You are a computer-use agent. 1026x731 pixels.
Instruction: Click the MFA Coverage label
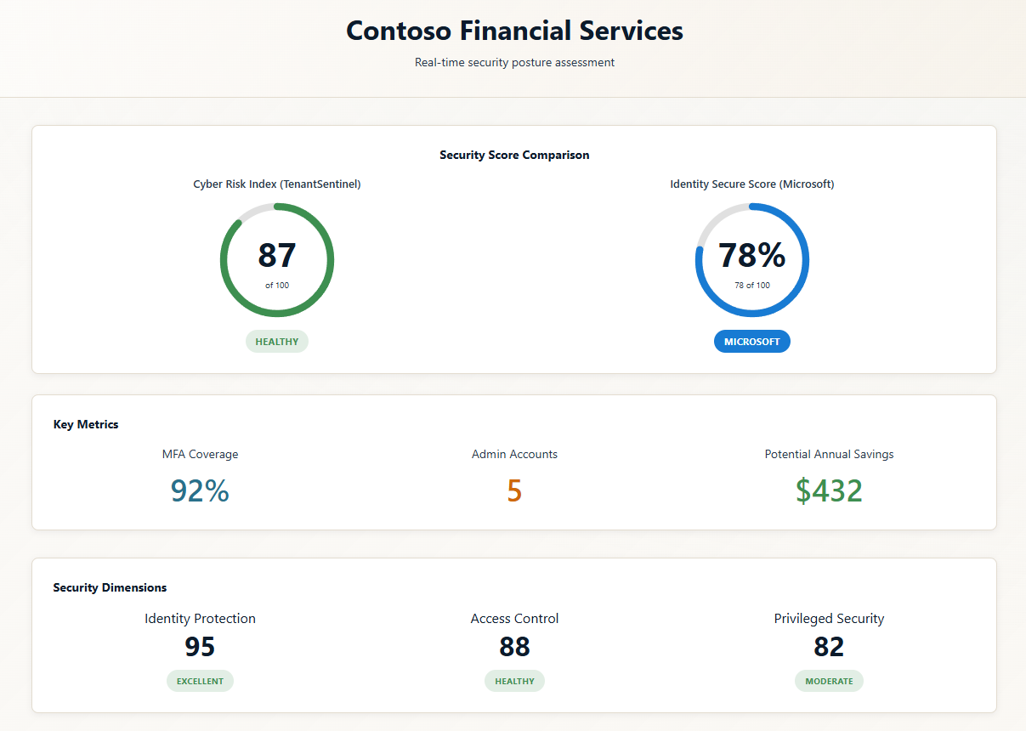click(x=200, y=454)
